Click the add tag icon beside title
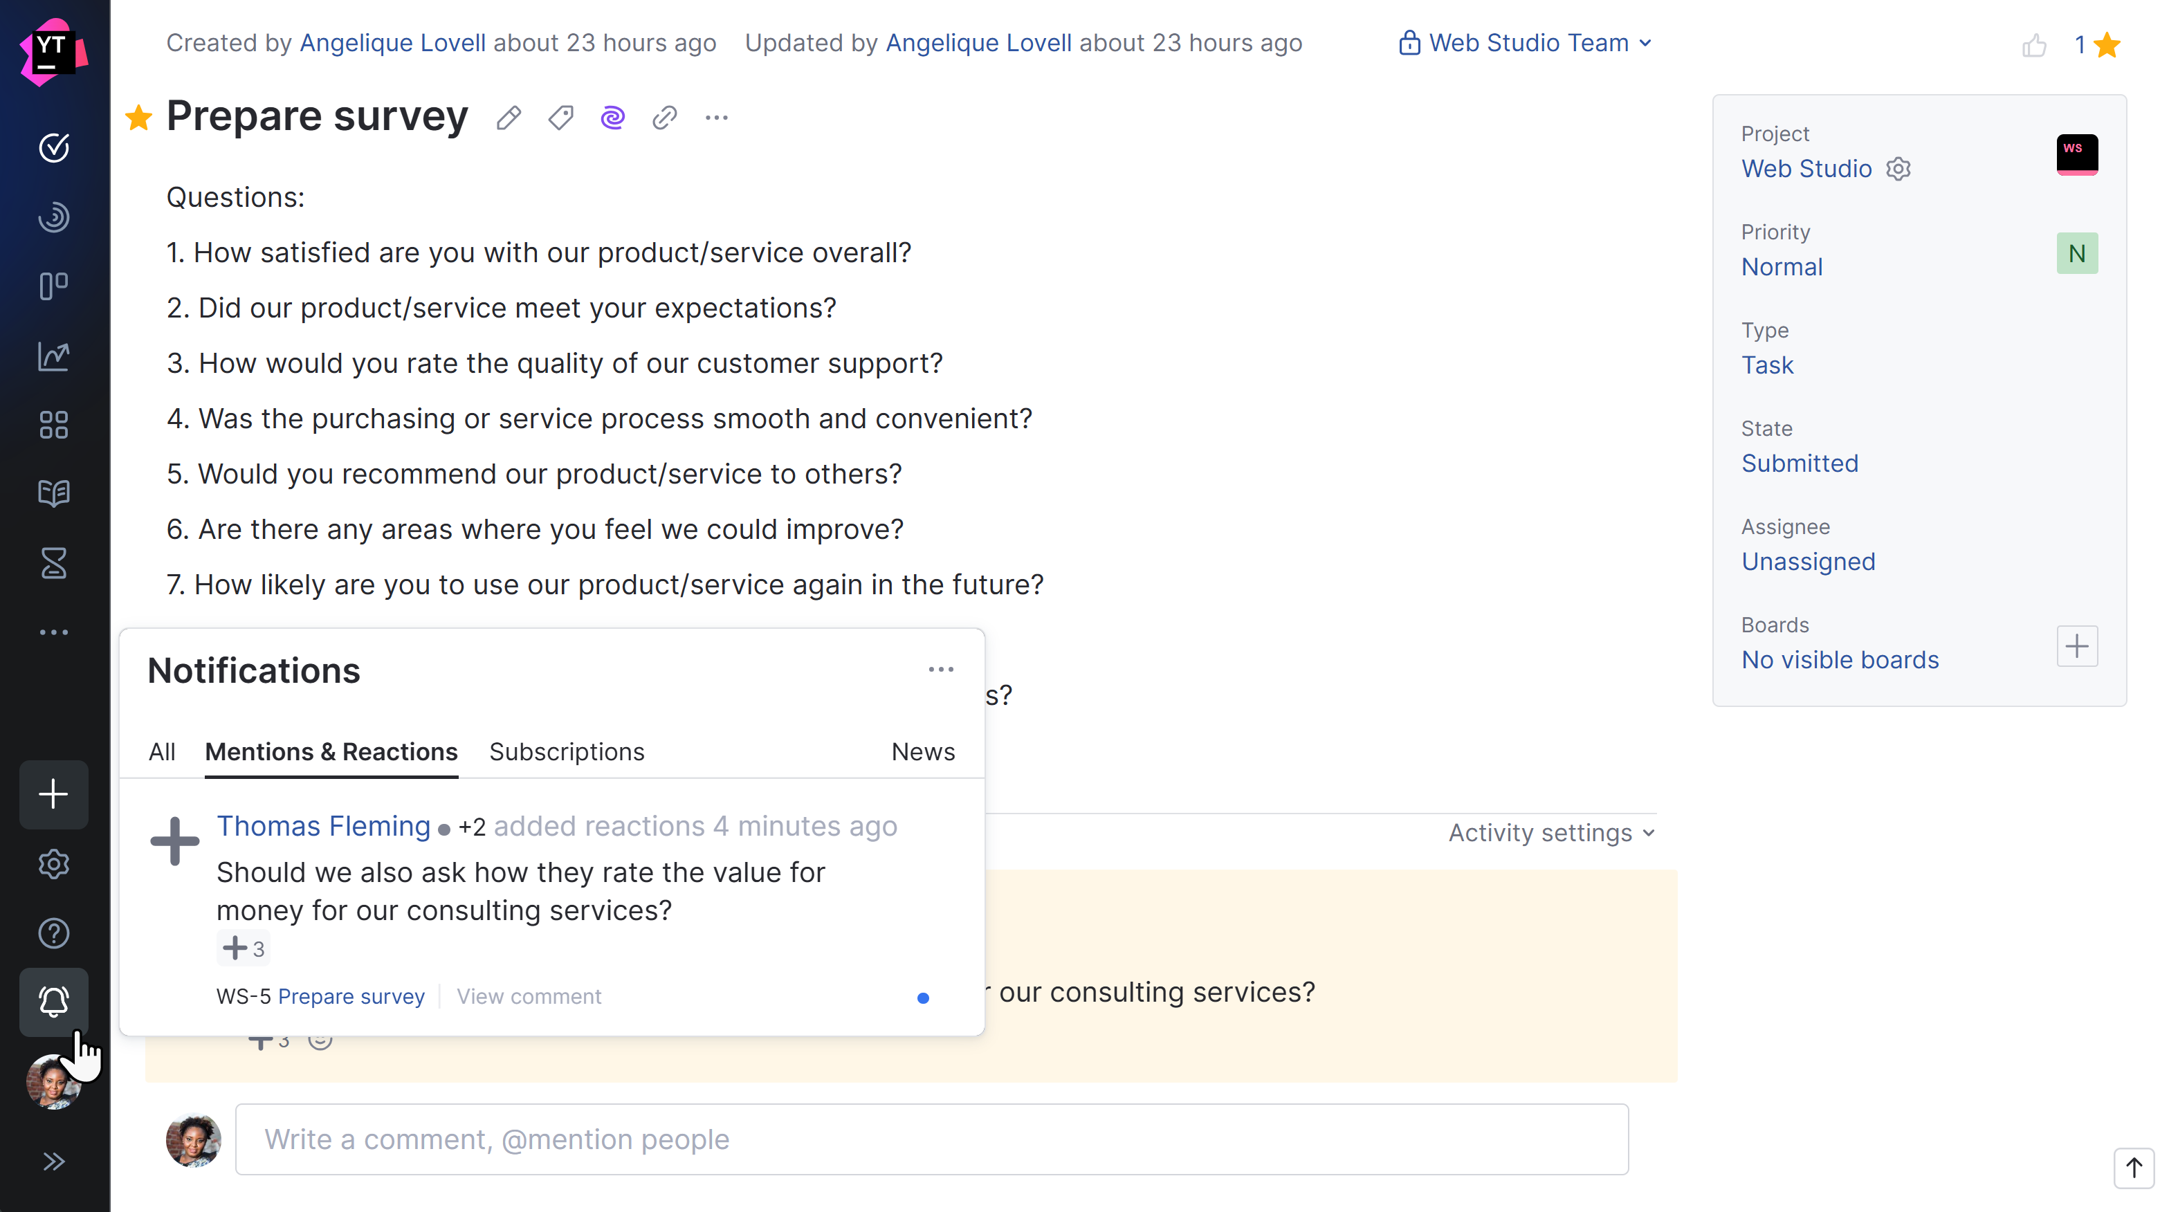The width and height of the screenshot is (2178, 1212). 560,118
